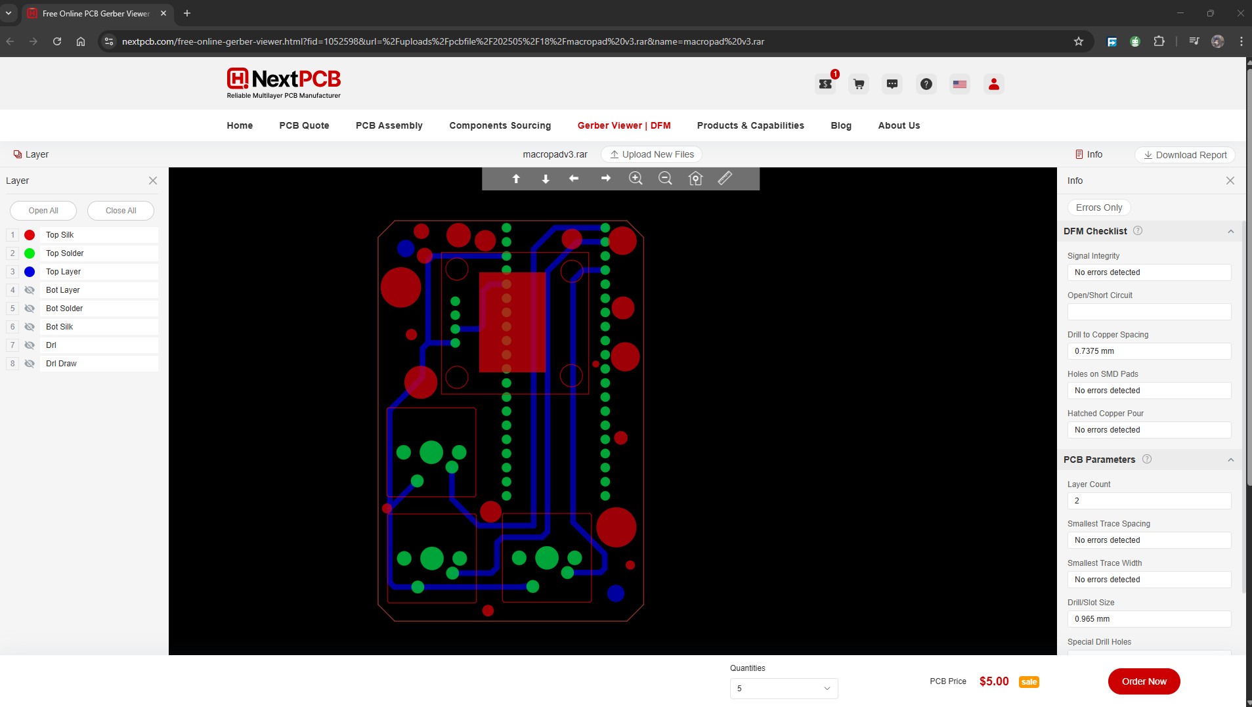The width and height of the screenshot is (1252, 707).
Task: Select the ruler measure tool
Action: (x=725, y=179)
